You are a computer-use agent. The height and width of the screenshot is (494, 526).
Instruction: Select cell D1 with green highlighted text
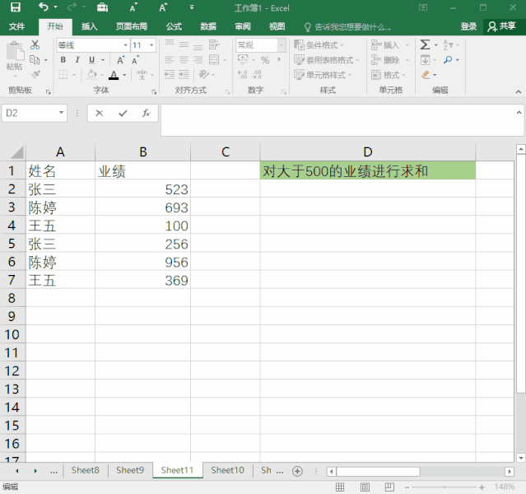(367, 171)
